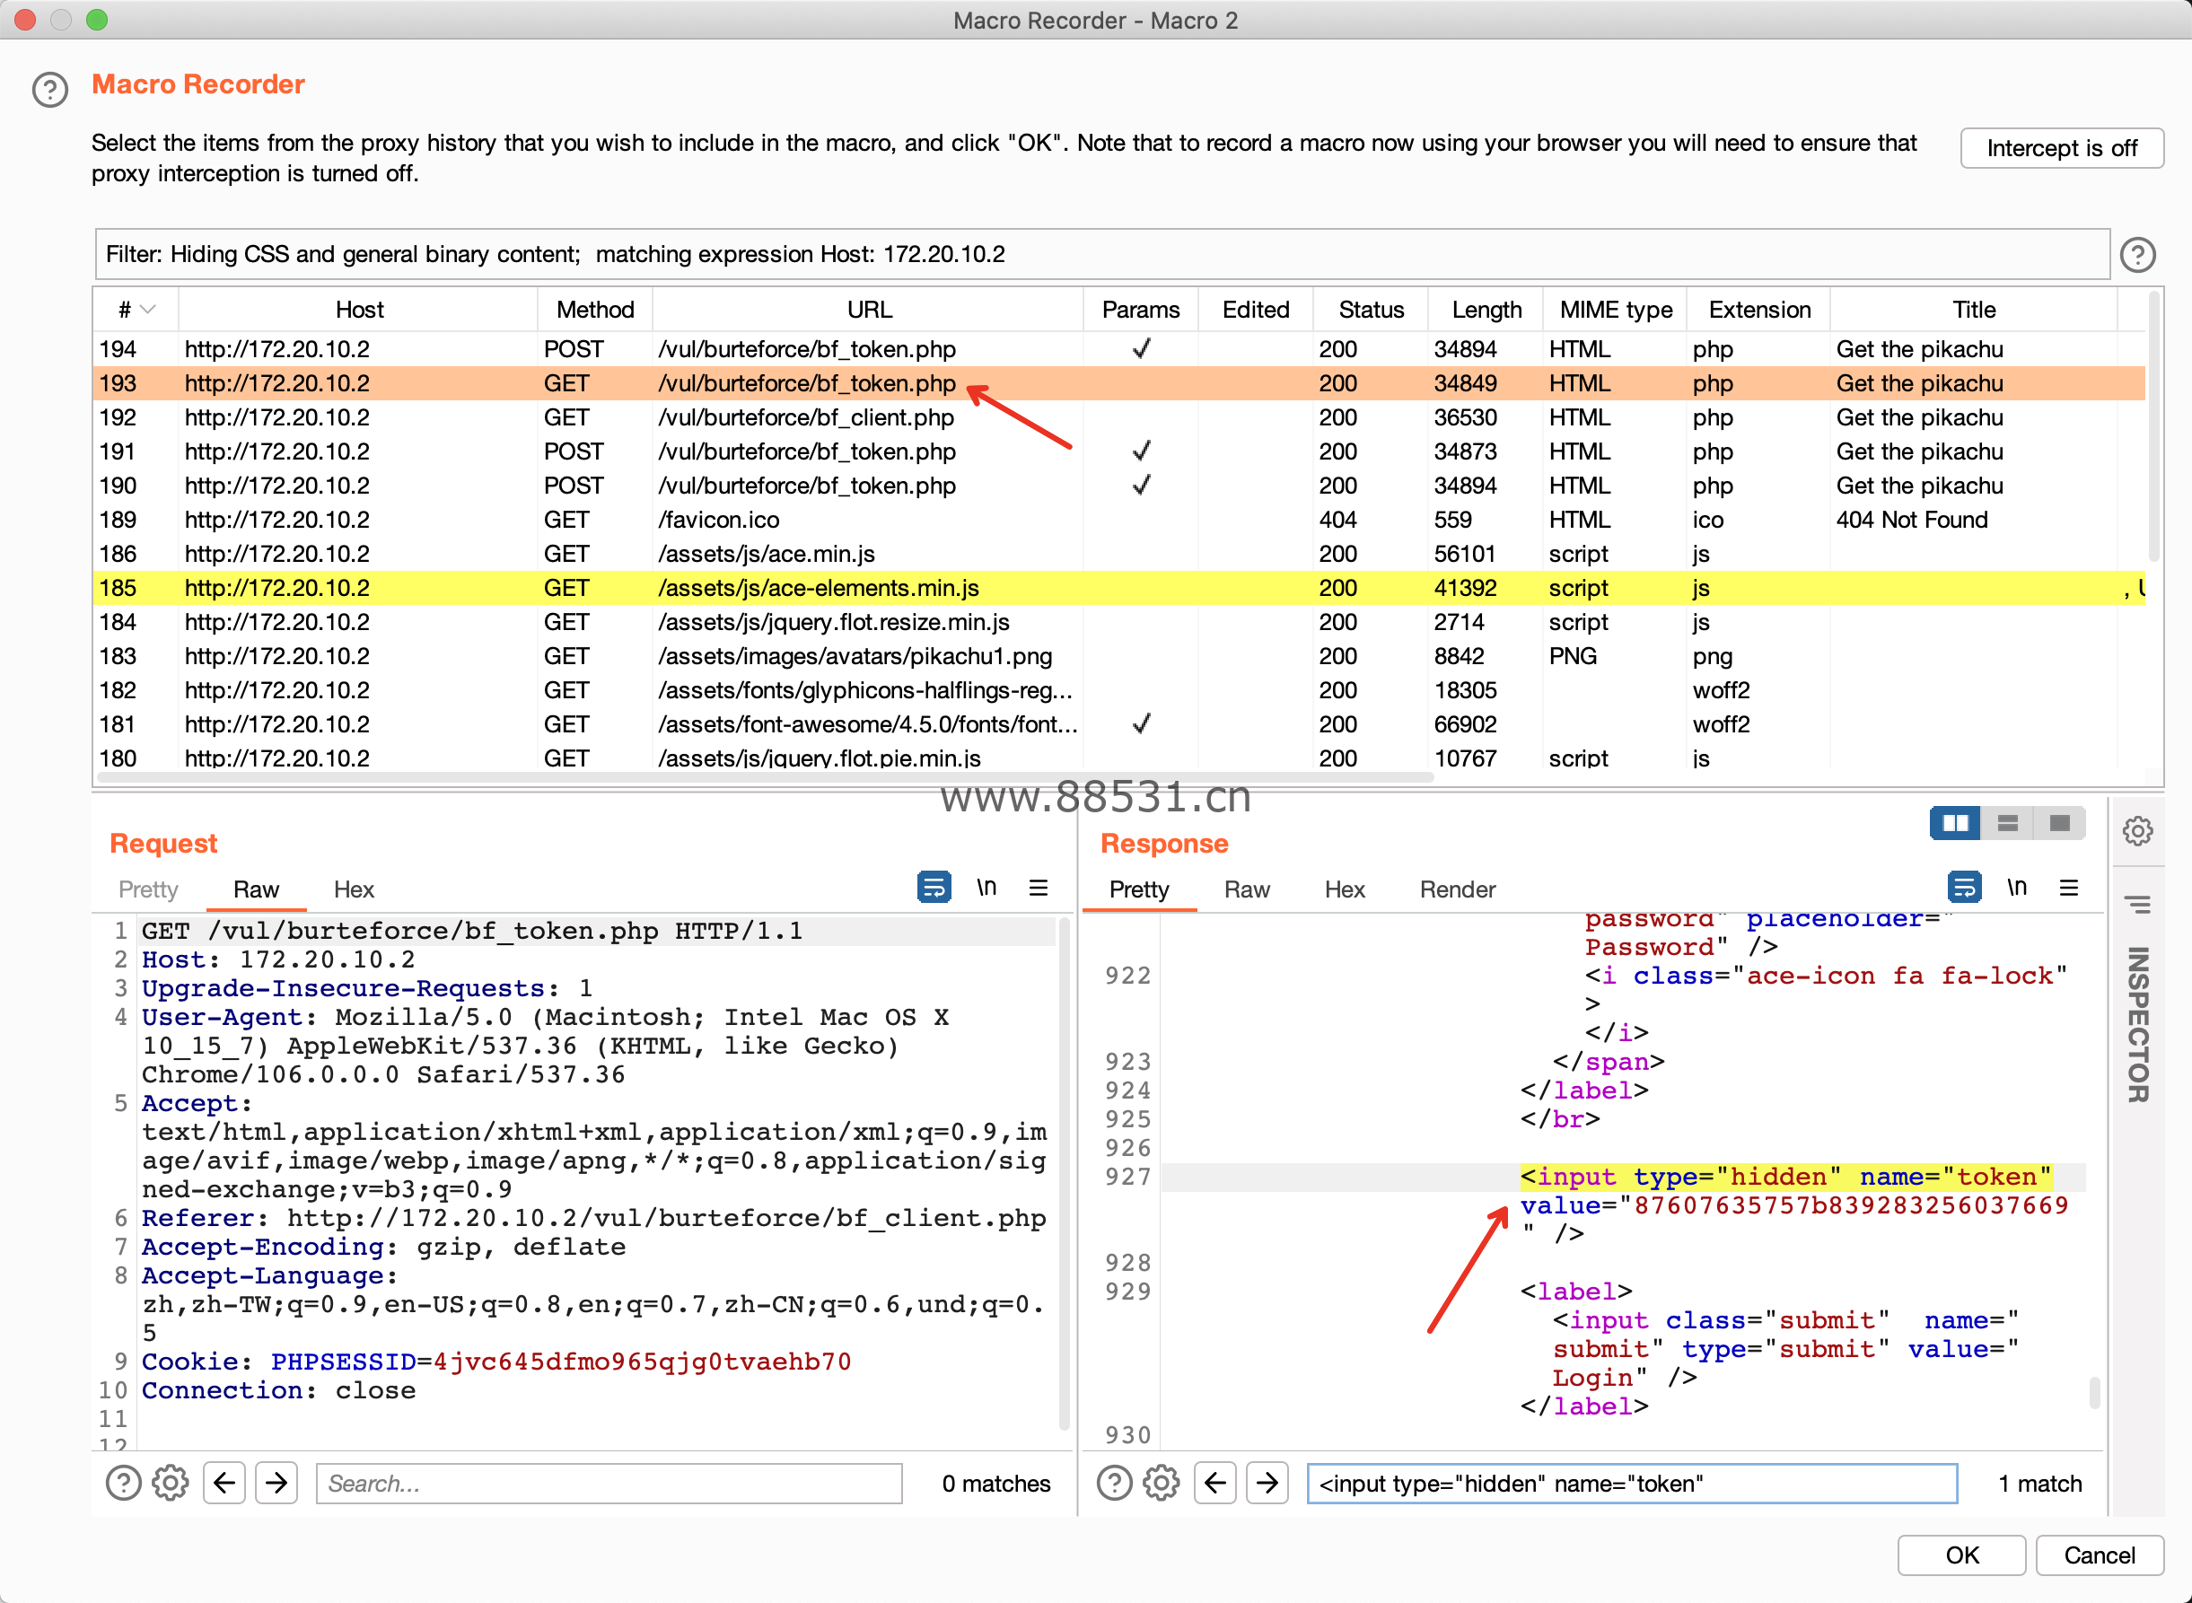2192x1603 pixels.
Task: Go to next Request search match
Action: click(276, 1483)
